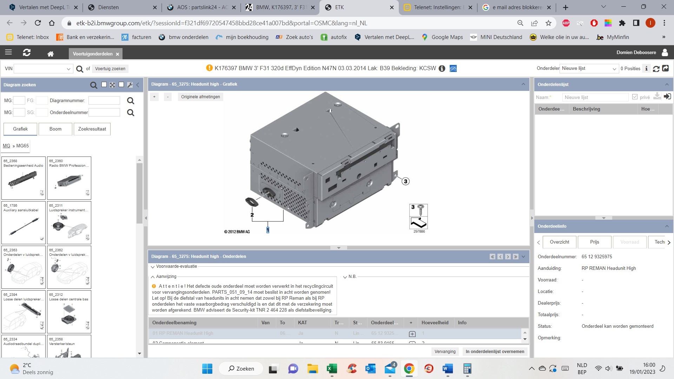Toggle first white checkbox in Diagram zoeken header
674x379 pixels.
click(104, 85)
